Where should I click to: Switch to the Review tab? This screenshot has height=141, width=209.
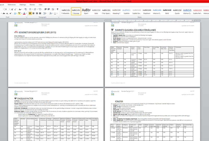(32, 5)
